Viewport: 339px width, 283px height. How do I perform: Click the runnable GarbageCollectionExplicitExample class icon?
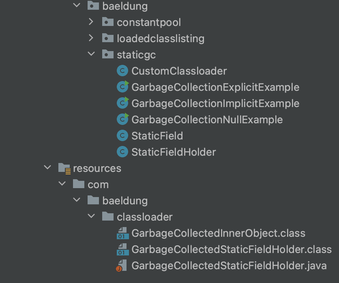point(122,87)
